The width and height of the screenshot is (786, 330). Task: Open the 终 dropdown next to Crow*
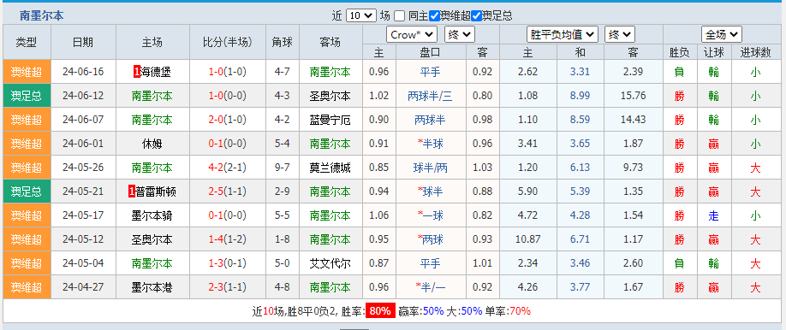coord(460,34)
